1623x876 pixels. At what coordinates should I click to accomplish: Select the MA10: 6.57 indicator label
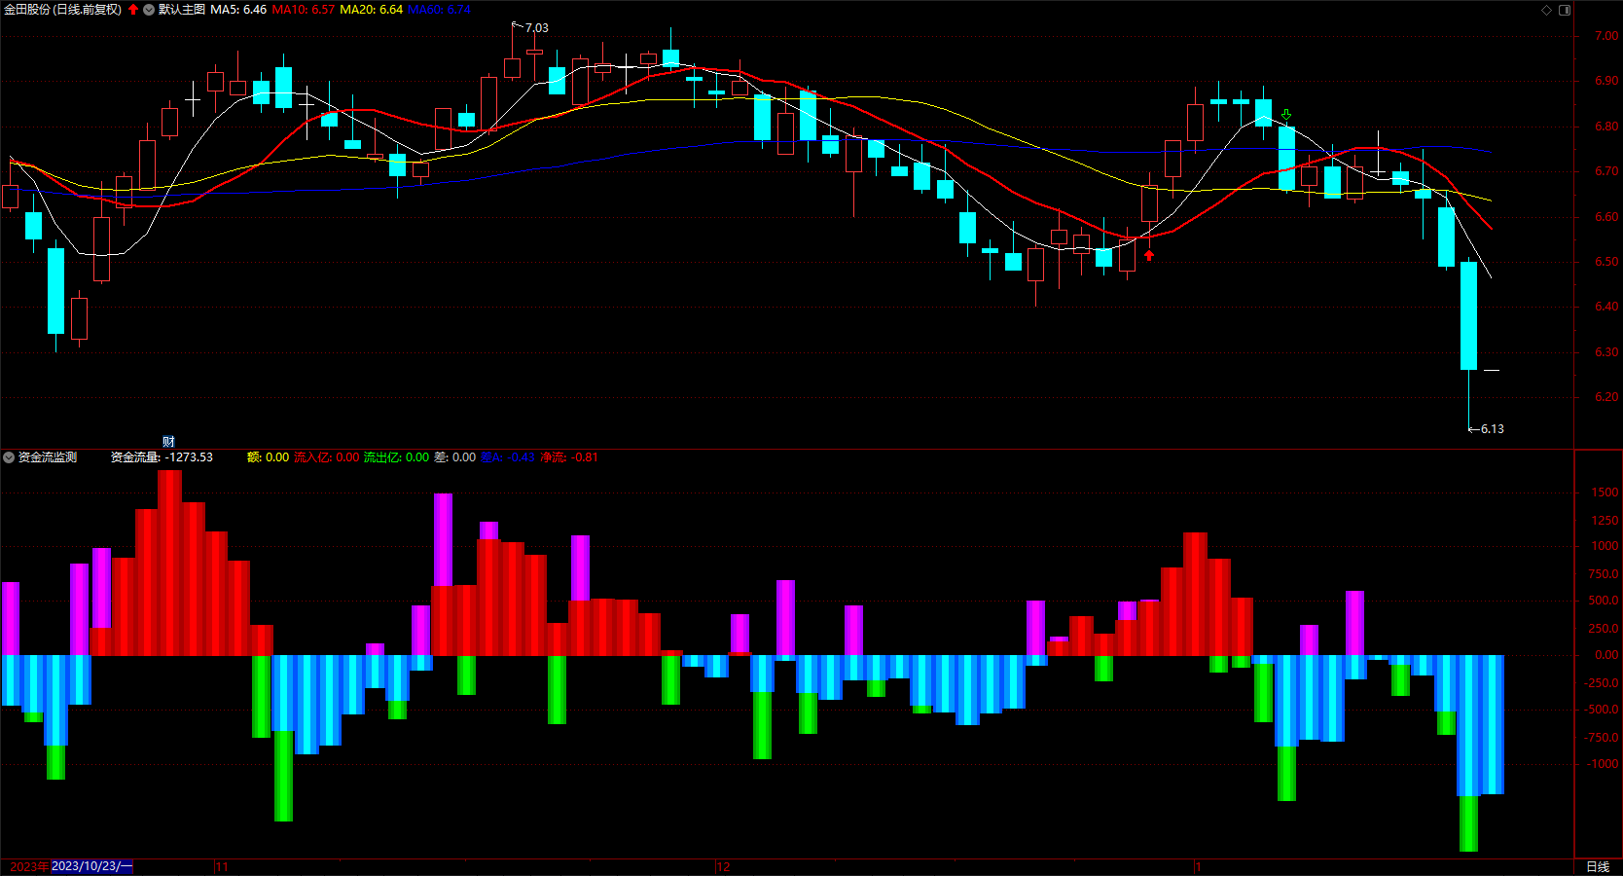(304, 10)
